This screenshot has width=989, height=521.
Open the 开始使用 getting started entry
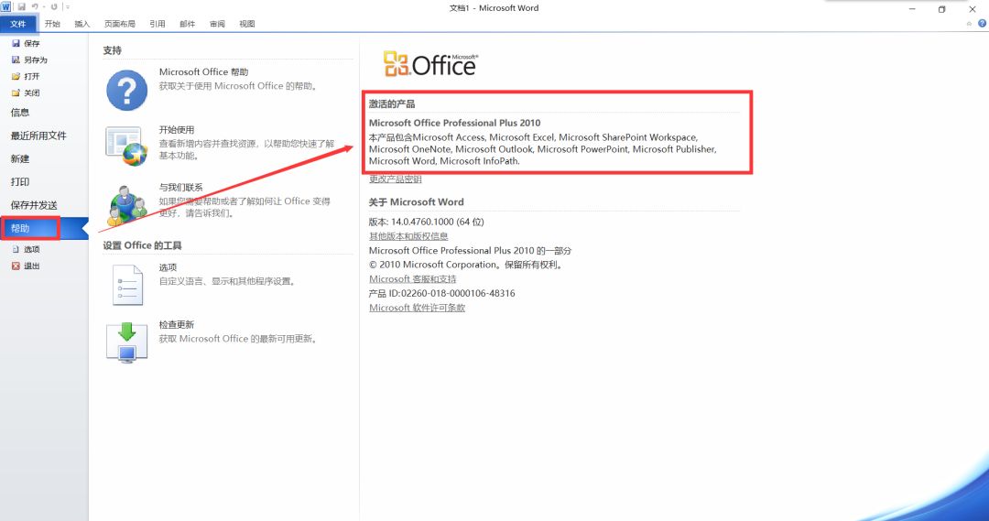click(x=177, y=129)
